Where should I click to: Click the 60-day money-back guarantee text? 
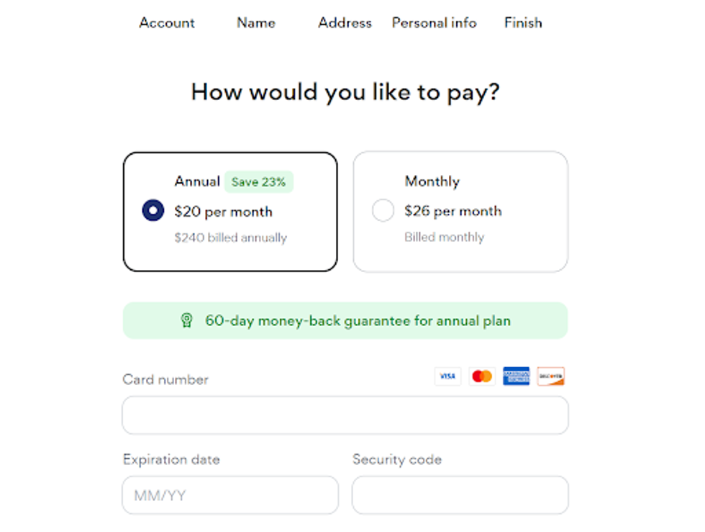click(358, 321)
